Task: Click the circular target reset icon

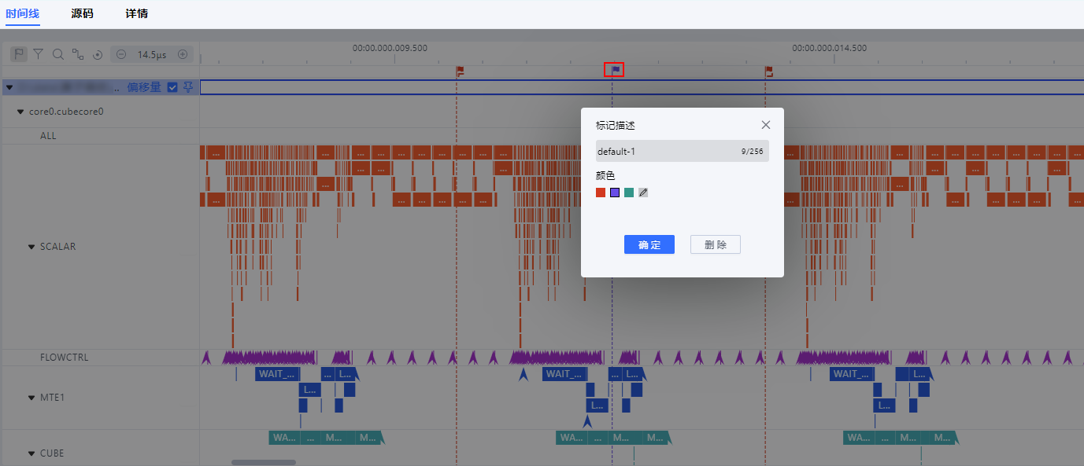Action: [x=98, y=55]
